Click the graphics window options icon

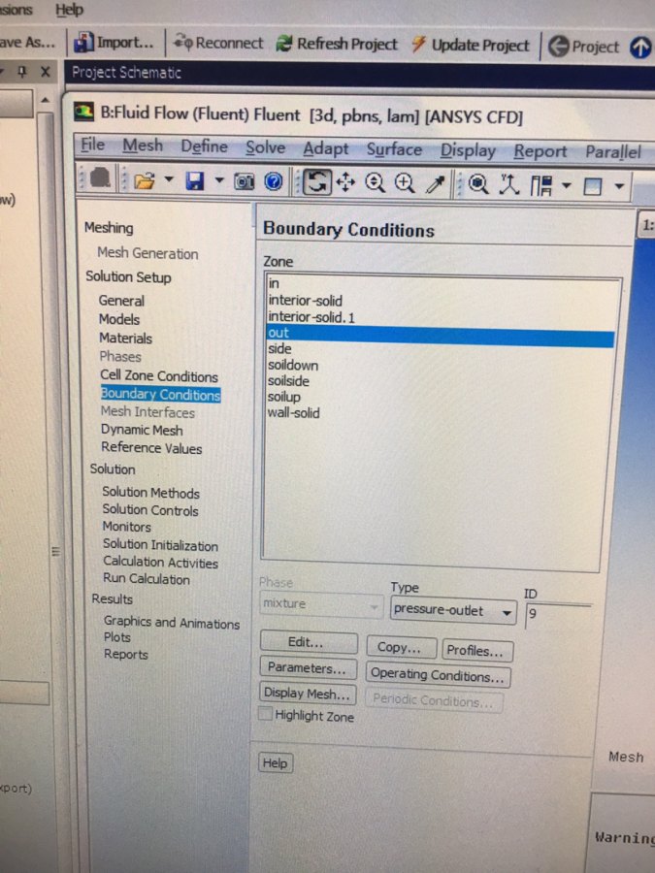[593, 186]
